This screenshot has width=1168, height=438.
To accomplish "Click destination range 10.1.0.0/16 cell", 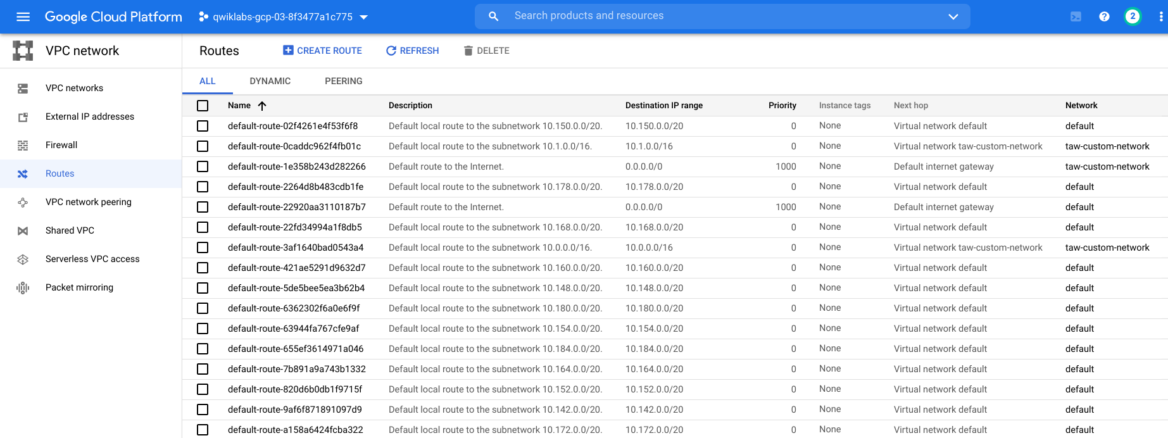I will (649, 146).
